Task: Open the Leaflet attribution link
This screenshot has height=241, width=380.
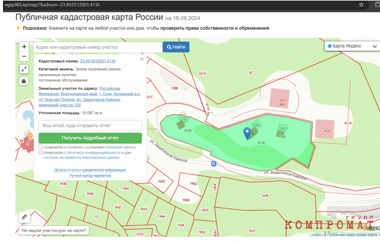Action: [315, 234]
